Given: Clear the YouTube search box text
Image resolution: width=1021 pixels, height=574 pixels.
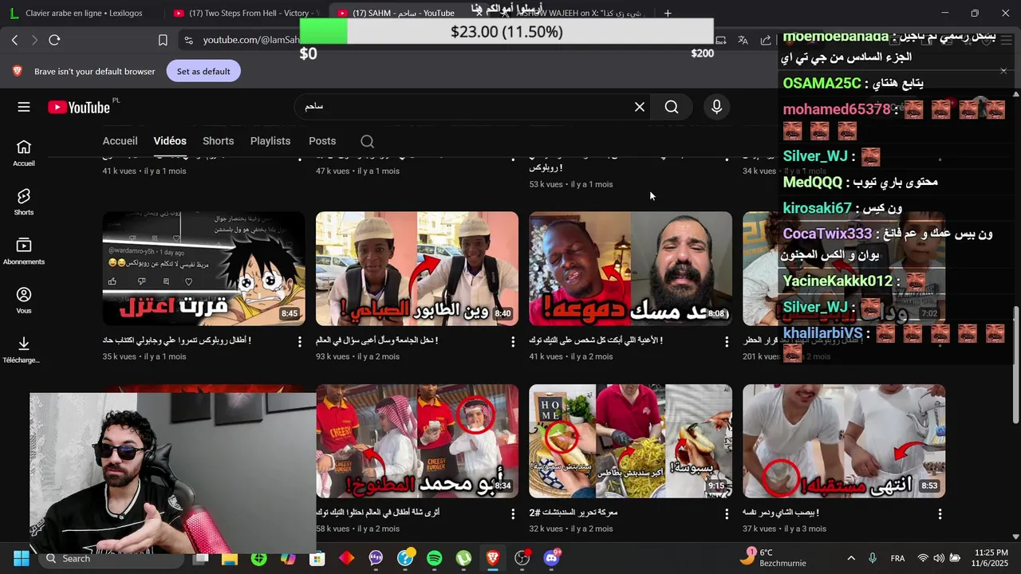Looking at the screenshot, I should tap(640, 107).
